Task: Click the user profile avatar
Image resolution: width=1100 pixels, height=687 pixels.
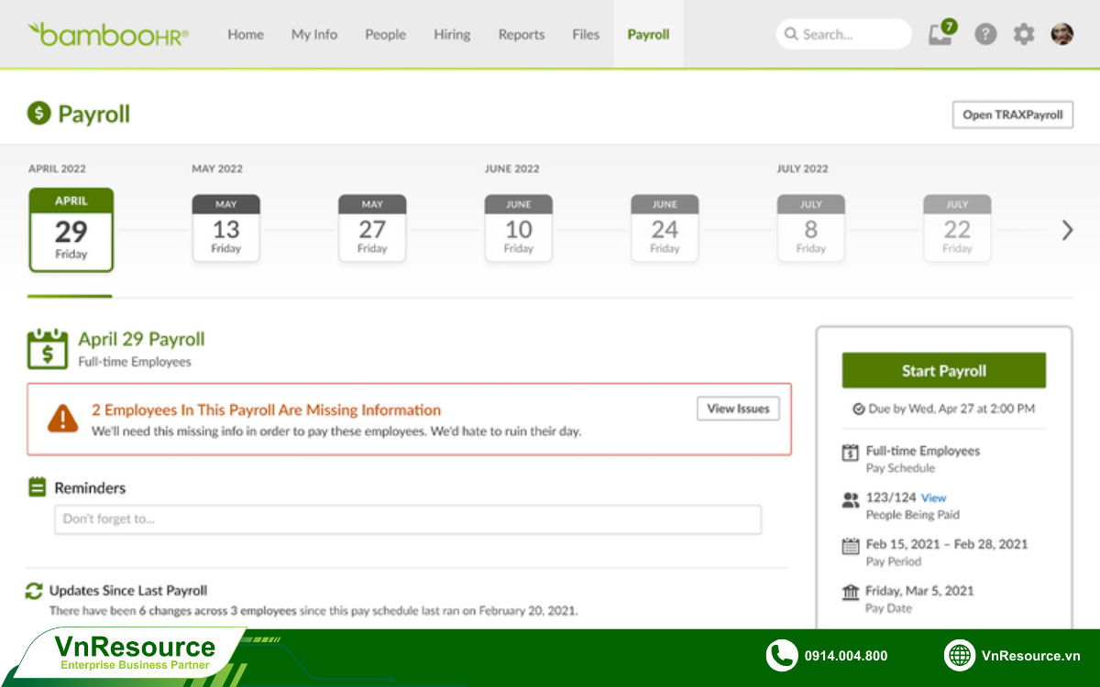Action: pyautogui.click(x=1062, y=35)
